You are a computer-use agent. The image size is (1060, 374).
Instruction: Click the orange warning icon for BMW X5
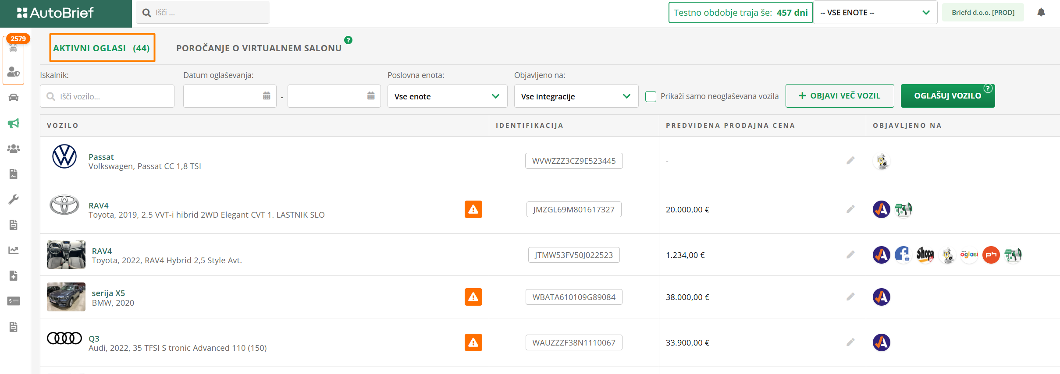[x=473, y=297]
